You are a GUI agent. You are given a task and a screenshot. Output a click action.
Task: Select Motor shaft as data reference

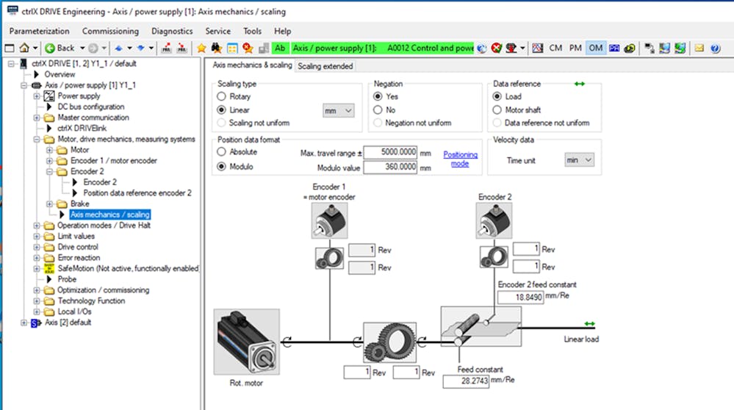tap(497, 110)
